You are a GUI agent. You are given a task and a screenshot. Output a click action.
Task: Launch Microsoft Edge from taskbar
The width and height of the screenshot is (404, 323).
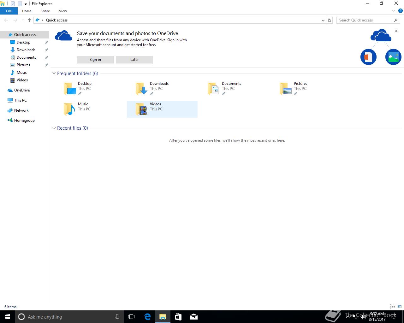[147, 317]
